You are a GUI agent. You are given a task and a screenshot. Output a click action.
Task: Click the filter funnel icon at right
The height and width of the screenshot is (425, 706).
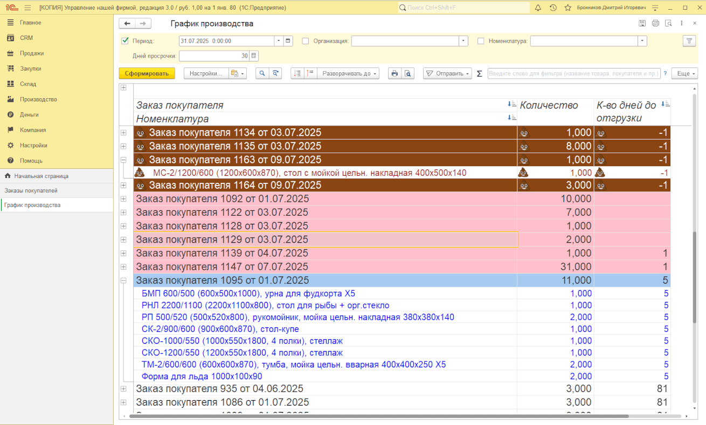coord(689,40)
